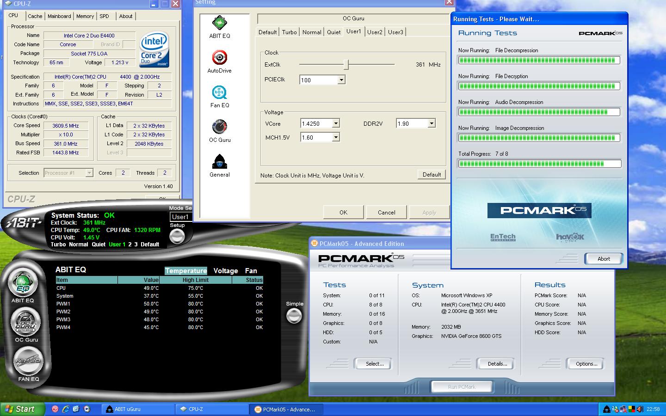The height and width of the screenshot is (416, 666).
Task: Click the PWM1 row in ABIT EQ table
Action: pyautogui.click(x=159, y=304)
